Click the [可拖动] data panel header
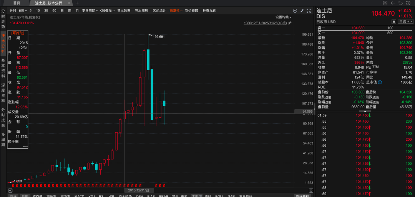The image size is (415, 197). coord(17,33)
